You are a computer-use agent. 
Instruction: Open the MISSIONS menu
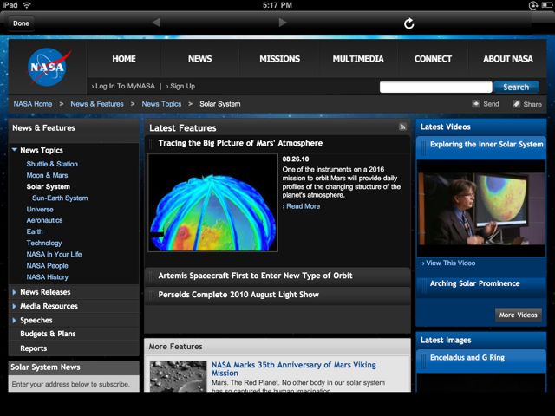click(279, 59)
